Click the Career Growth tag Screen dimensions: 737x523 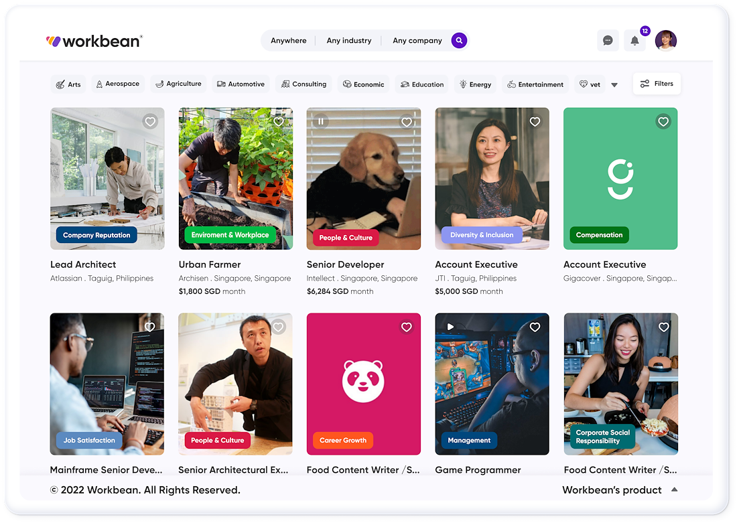click(342, 440)
